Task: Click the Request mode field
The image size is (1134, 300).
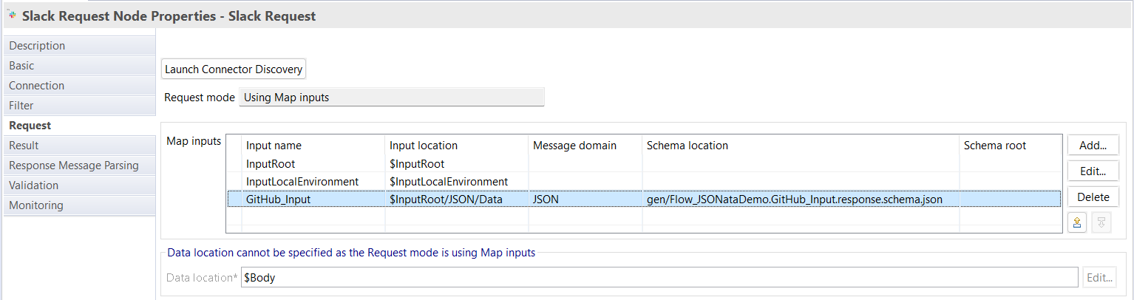Action: [x=392, y=98]
